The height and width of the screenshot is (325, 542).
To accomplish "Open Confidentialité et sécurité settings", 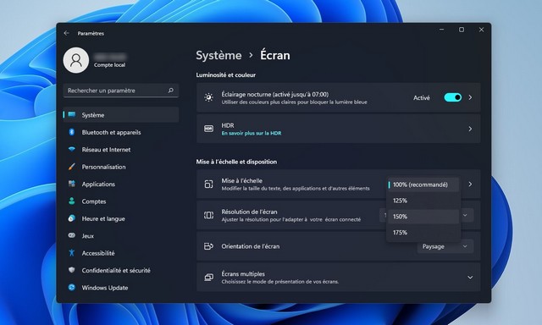I will coord(121,270).
